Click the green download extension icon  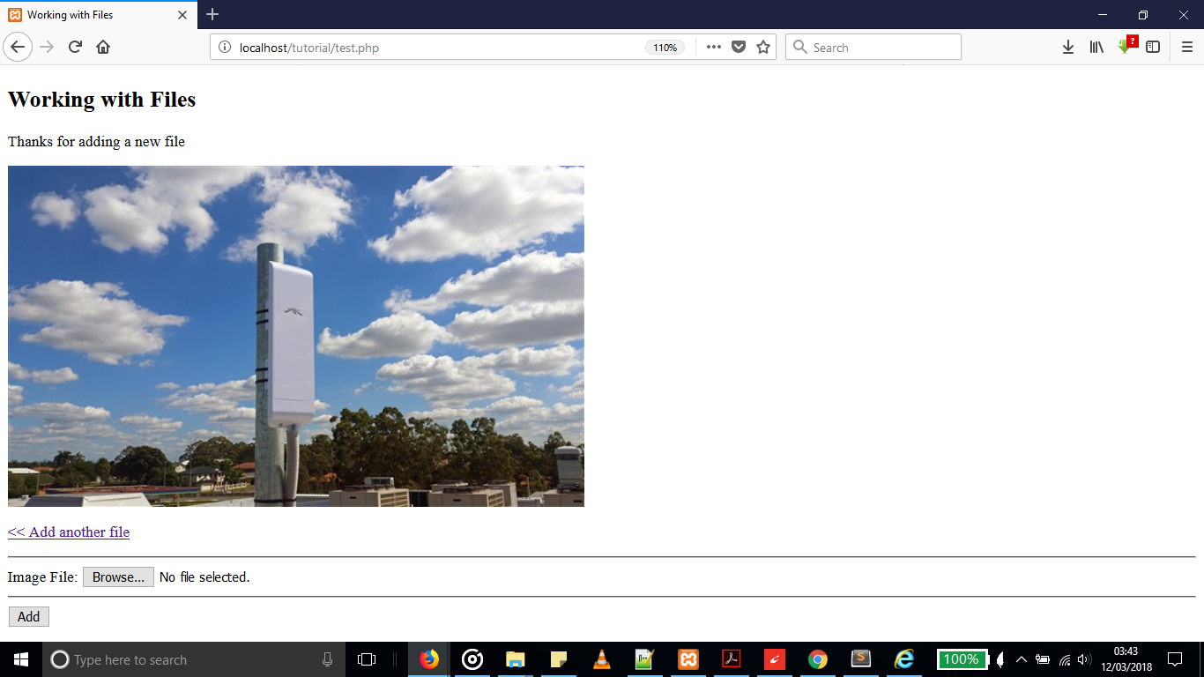click(1126, 46)
